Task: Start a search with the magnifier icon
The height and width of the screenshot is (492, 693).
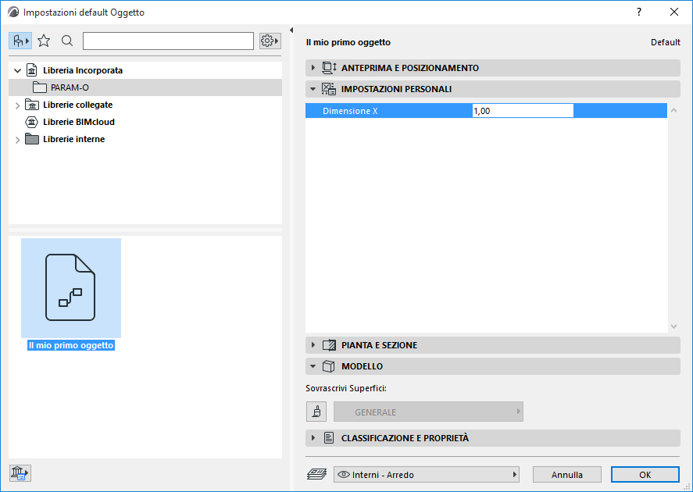Action: pyautogui.click(x=66, y=40)
